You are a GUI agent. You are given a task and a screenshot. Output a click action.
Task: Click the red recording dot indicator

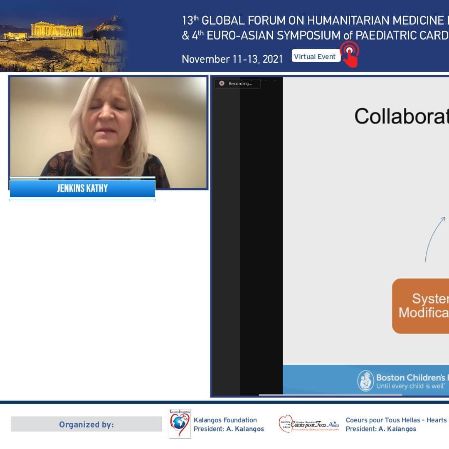point(222,83)
